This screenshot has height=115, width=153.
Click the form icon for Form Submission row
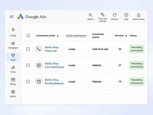click(x=39, y=65)
